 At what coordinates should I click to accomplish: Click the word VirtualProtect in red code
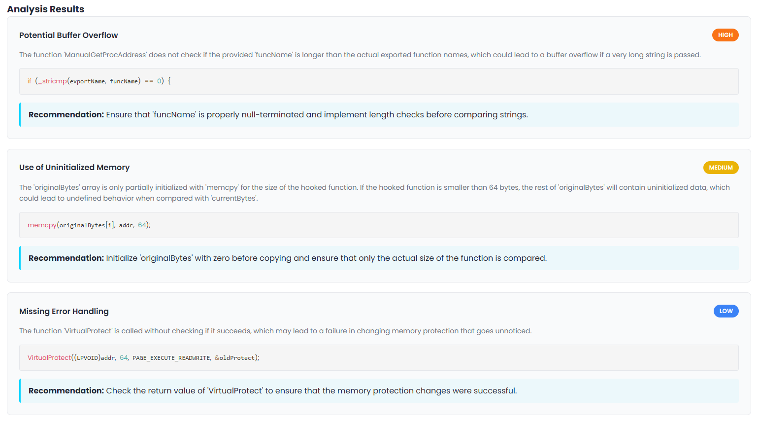(x=49, y=358)
